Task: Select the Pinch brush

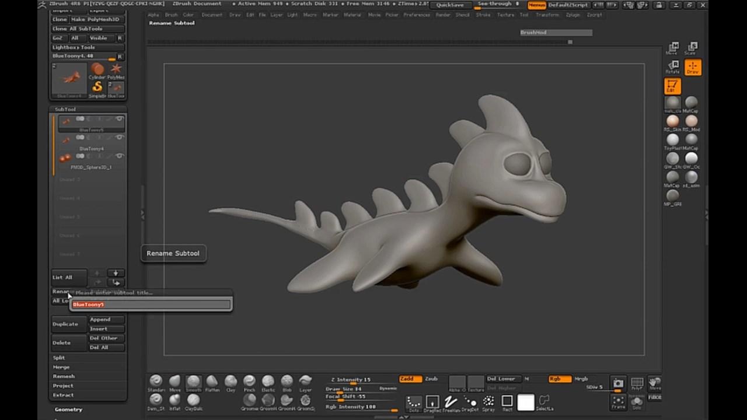Action: [249, 383]
